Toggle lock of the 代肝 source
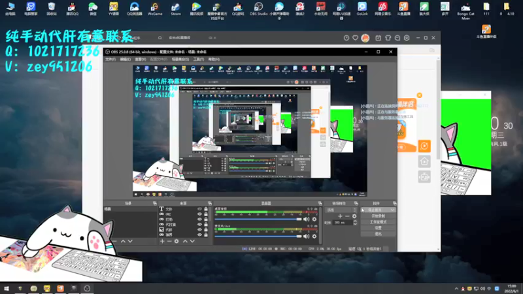523x294 pixels. point(206,230)
